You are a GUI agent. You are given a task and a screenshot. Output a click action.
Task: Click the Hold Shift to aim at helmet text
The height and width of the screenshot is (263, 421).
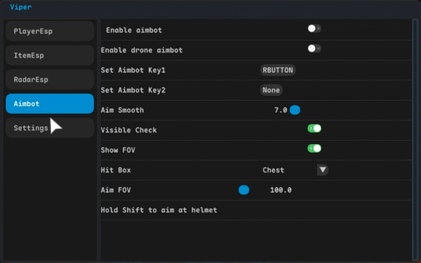click(159, 210)
